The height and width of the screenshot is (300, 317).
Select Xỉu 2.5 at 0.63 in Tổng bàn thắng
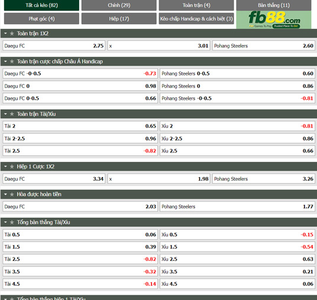(x=237, y=259)
